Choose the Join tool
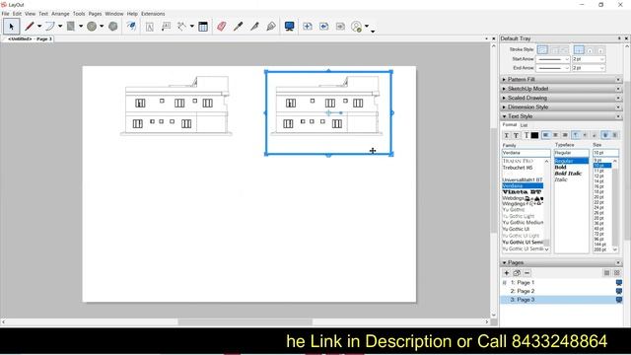Image resolution: width=631 pixels, height=355 pixels. tap(271, 27)
